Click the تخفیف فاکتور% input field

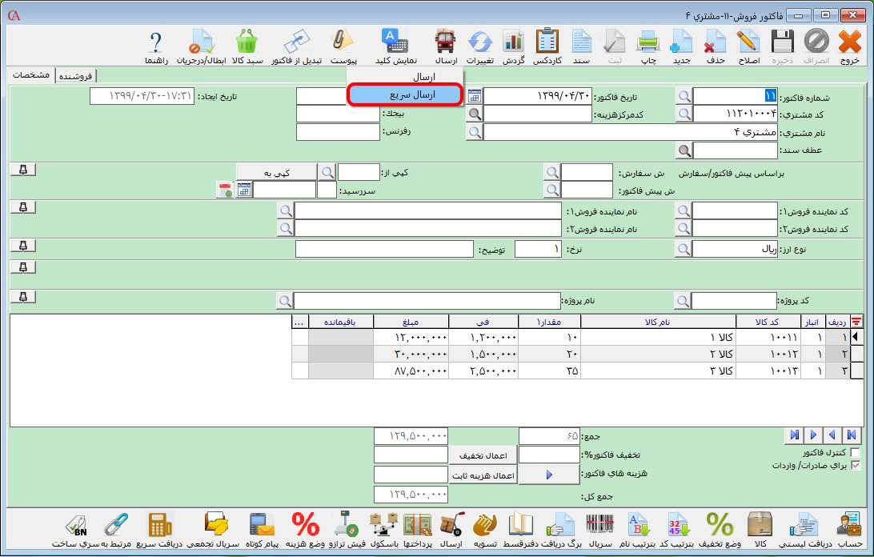click(549, 455)
